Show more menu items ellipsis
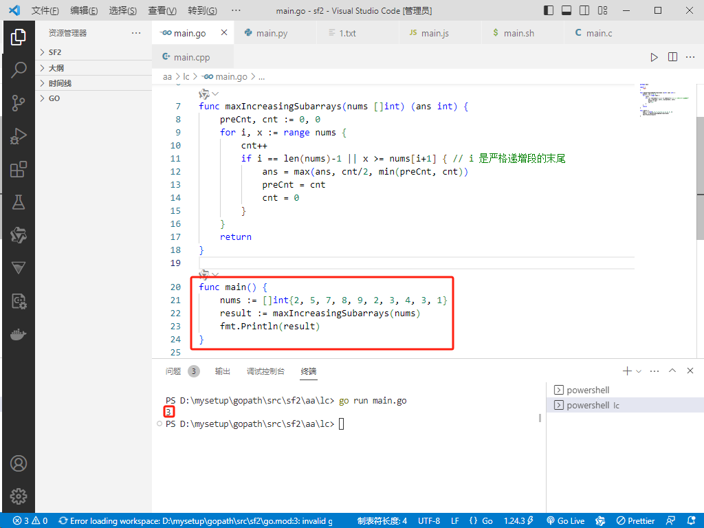Image resolution: width=704 pixels, height=528 pixels. click(236, 10)
